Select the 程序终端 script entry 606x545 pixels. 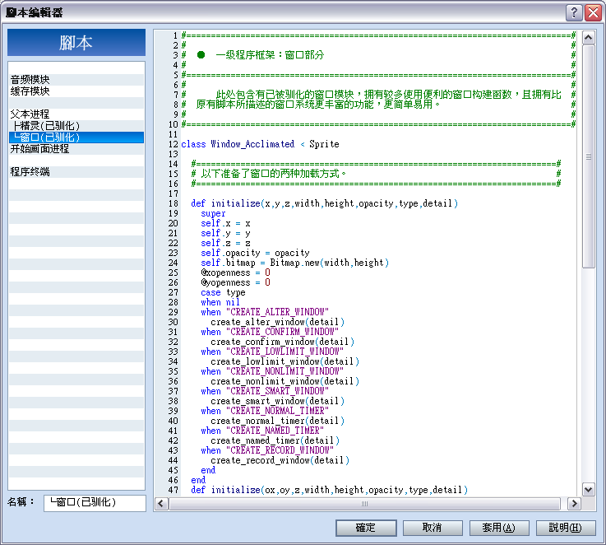pos(76,172)
